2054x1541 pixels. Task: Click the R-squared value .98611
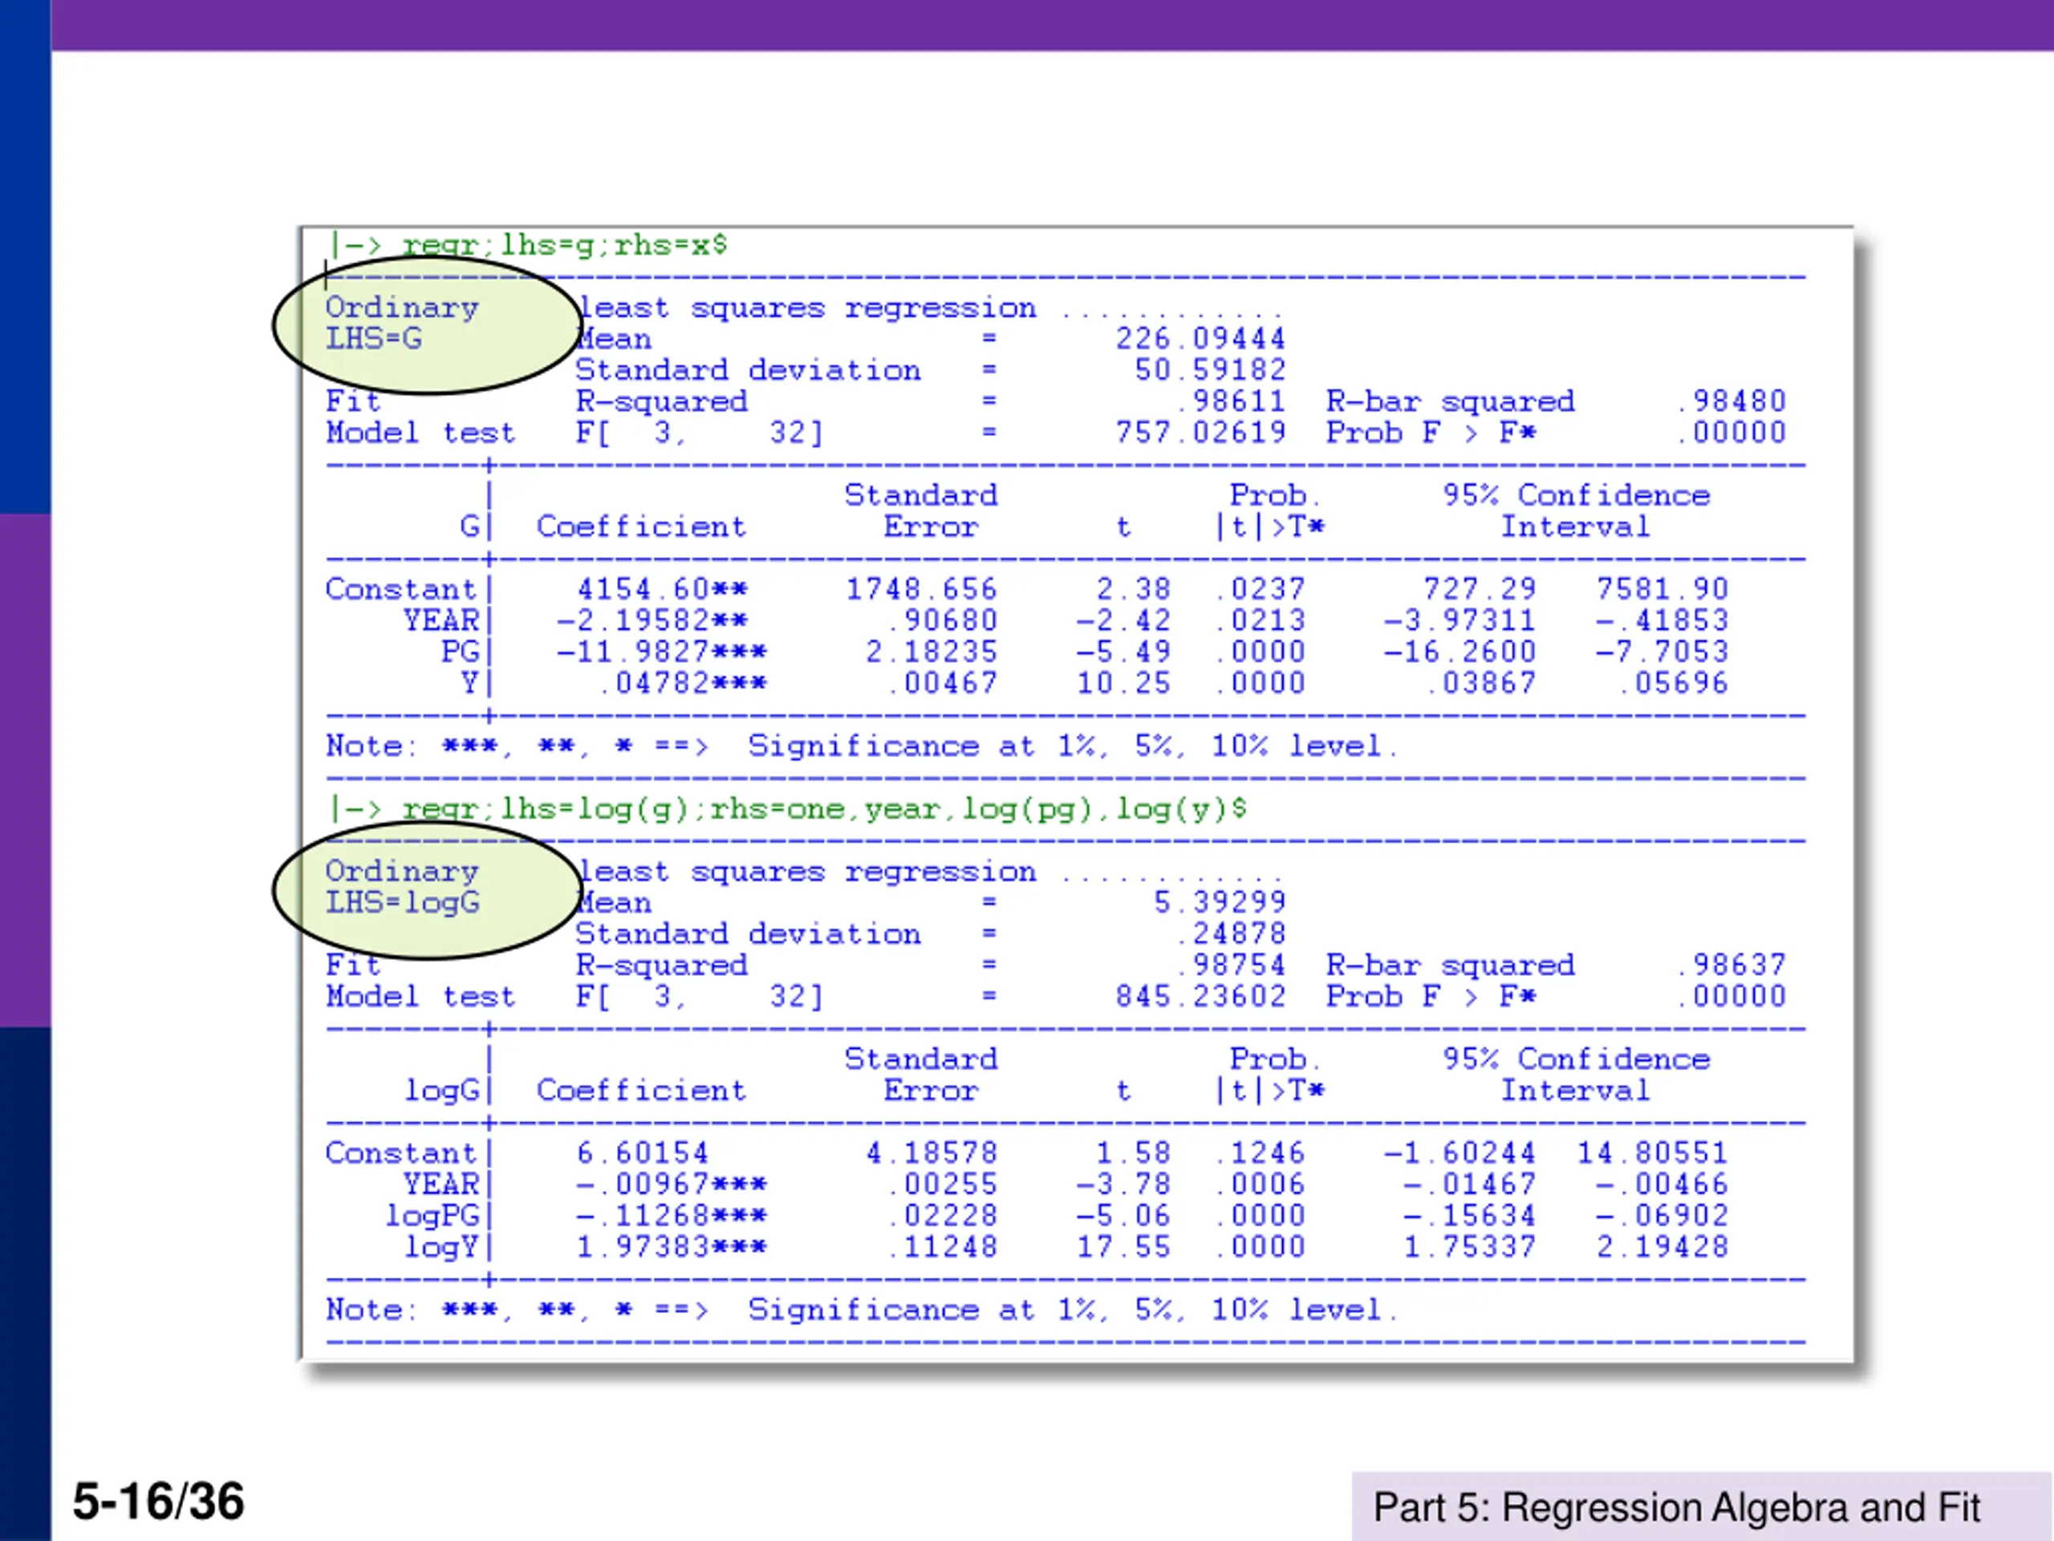1230,401
